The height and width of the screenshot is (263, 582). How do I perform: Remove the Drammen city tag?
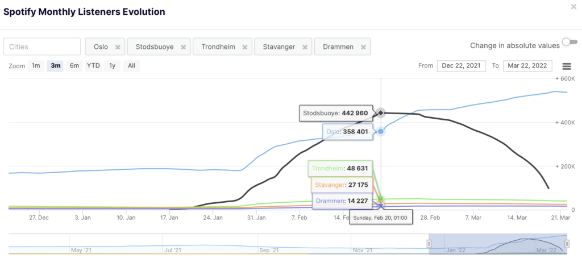pos(363,47)
